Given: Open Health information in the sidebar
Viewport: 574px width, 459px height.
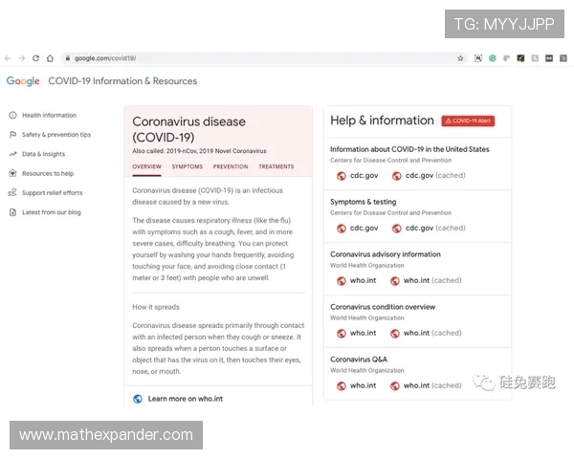Looking at the screenshot, I should click(x=49, y=115).
